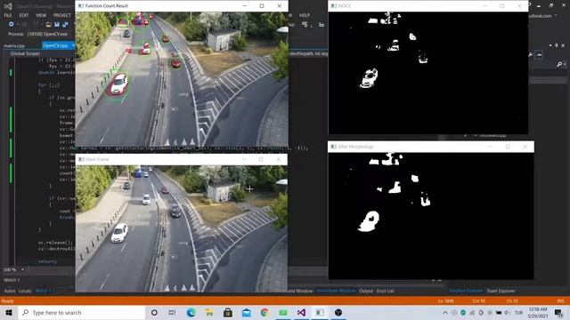Select the Immediate Window tab
Image resolution: width=570 pixels, height=320 pixels.
pyautogui.click(x=336, y=291)
